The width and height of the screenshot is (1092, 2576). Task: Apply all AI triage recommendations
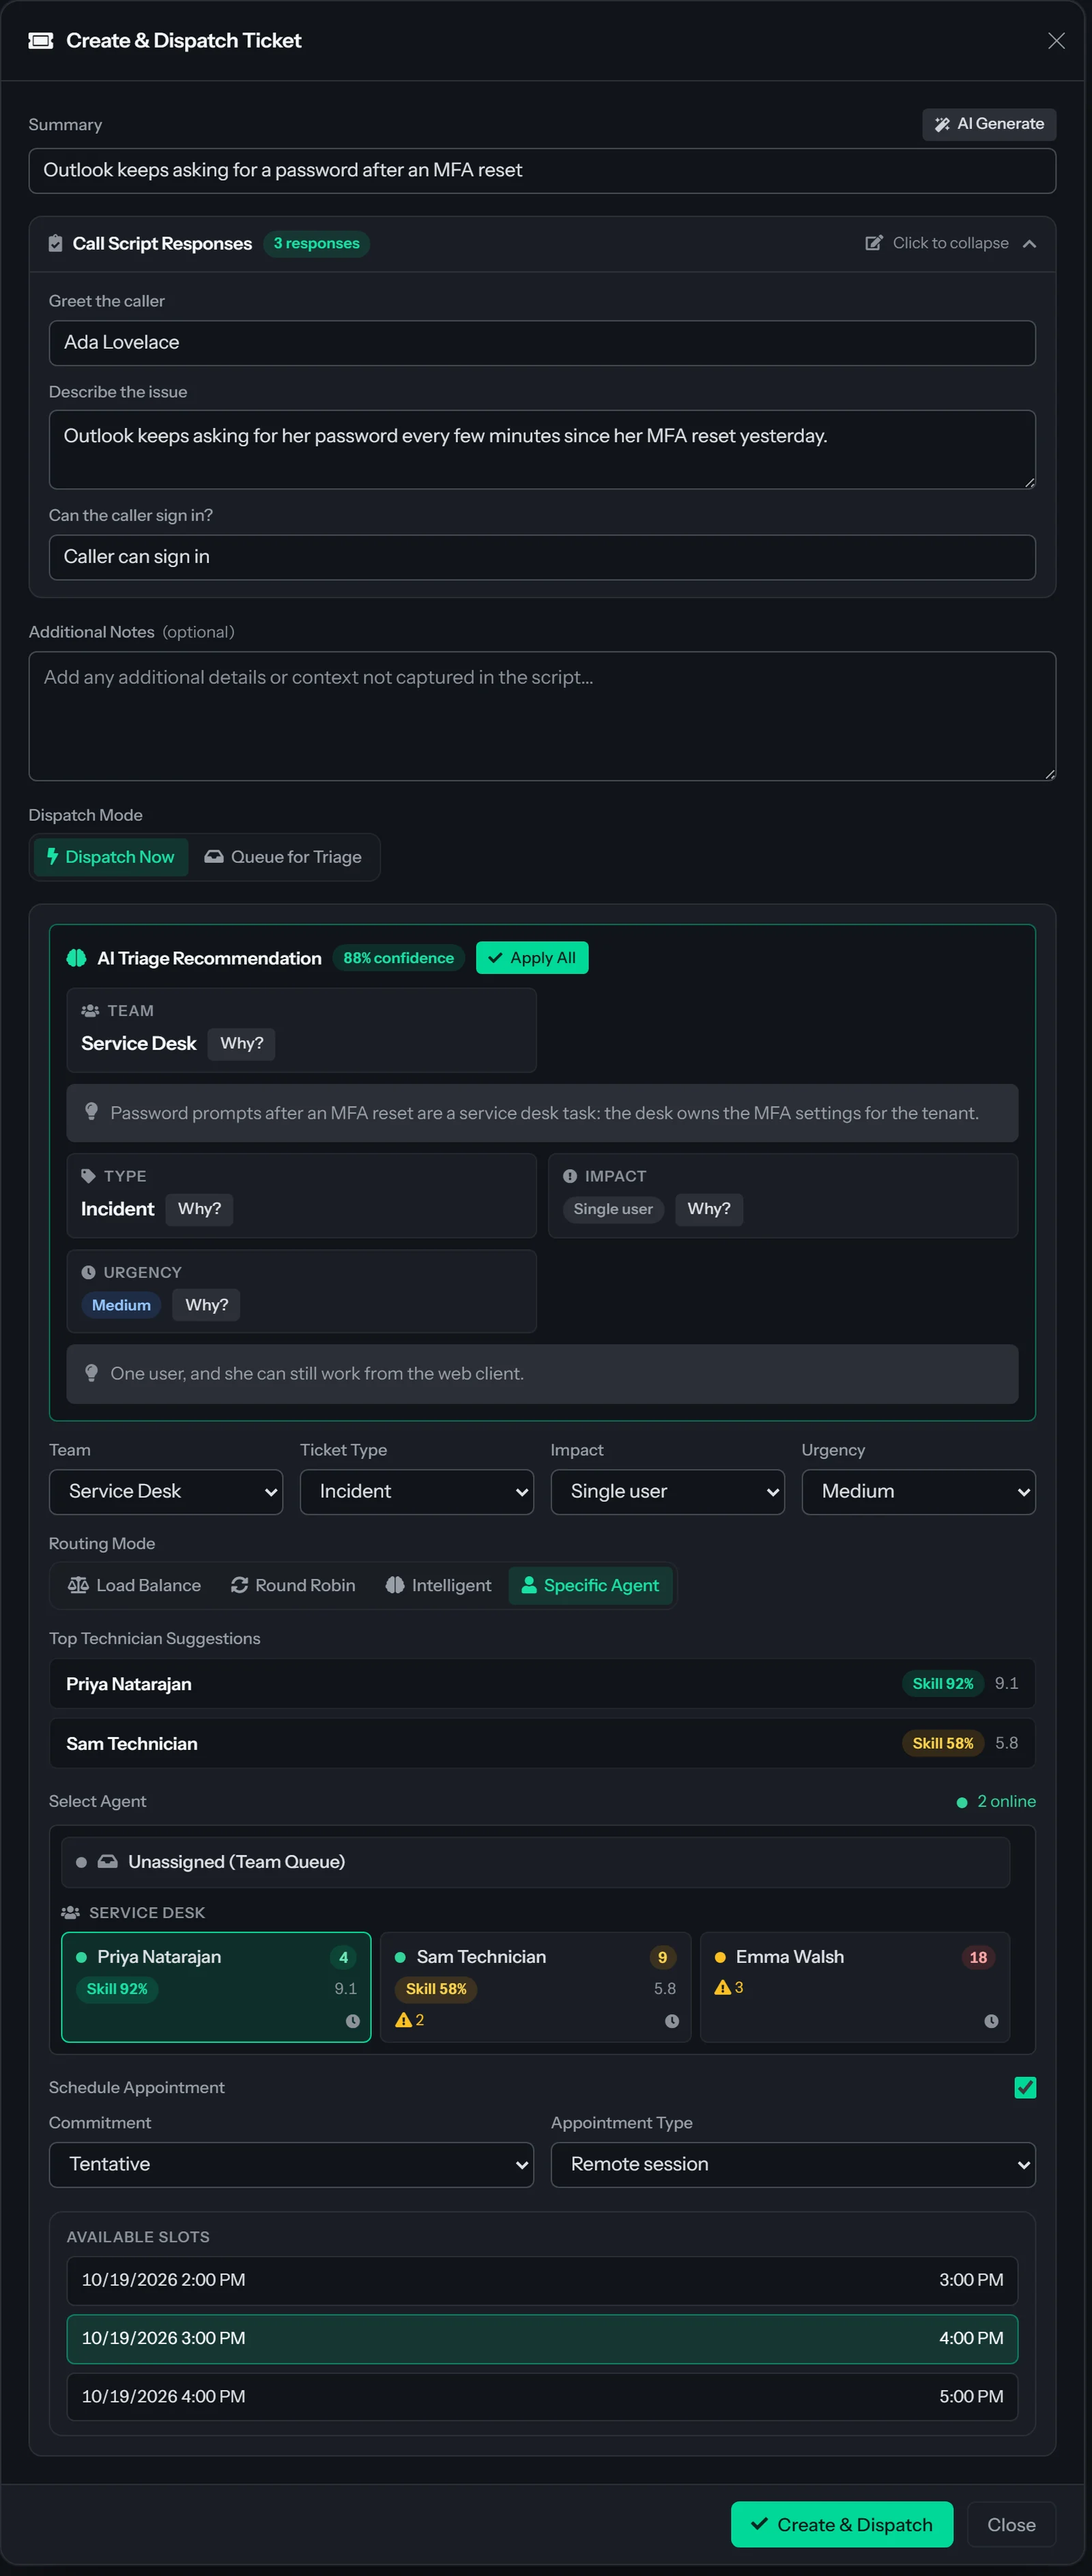click(x=531, y=957)
